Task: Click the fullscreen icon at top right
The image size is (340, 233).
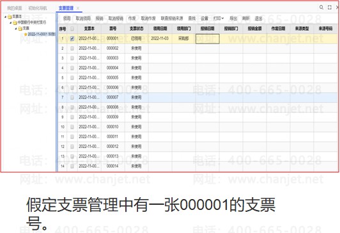Action: pos(330,8)
